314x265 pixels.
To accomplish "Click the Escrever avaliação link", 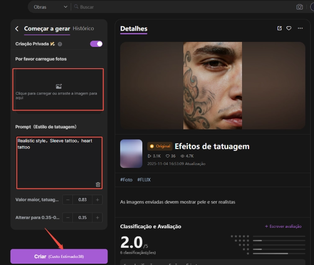I will (x=283, y=226).
